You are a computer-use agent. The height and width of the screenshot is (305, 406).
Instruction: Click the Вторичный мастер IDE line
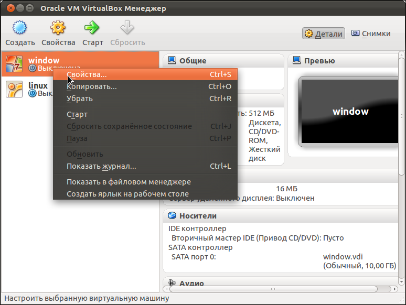[258, 238]
